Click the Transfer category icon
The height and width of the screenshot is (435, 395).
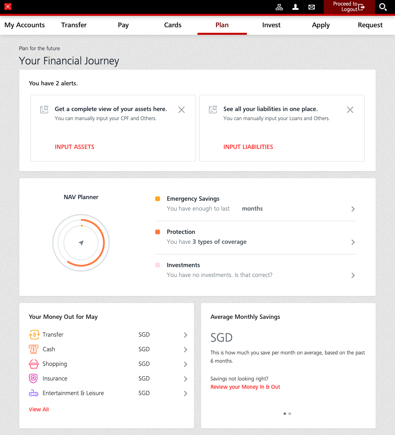point(34,335)
